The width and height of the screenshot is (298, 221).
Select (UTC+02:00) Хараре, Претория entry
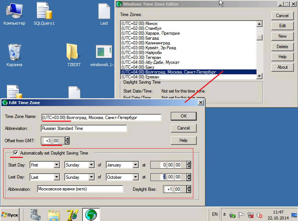coord(188,33)
